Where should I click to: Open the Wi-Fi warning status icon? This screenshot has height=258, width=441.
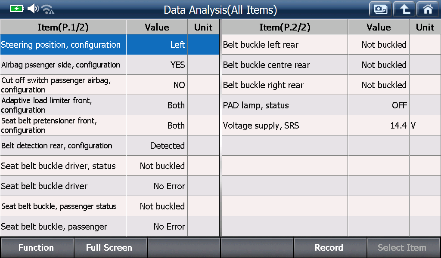(48, 9)
